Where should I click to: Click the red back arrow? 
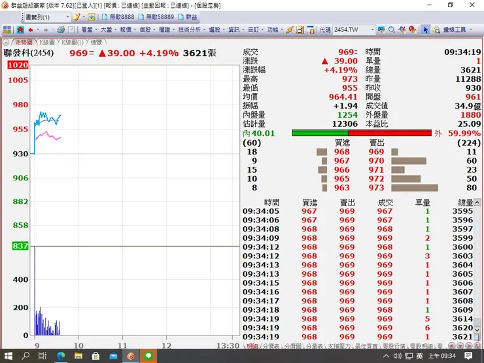point(31,30)
